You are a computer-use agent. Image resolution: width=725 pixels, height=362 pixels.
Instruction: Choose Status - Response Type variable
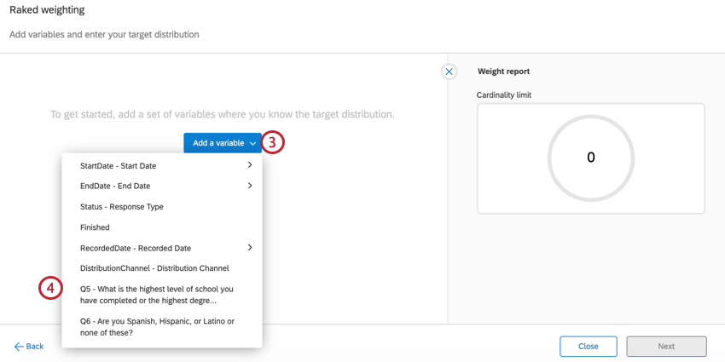point(122,207)
